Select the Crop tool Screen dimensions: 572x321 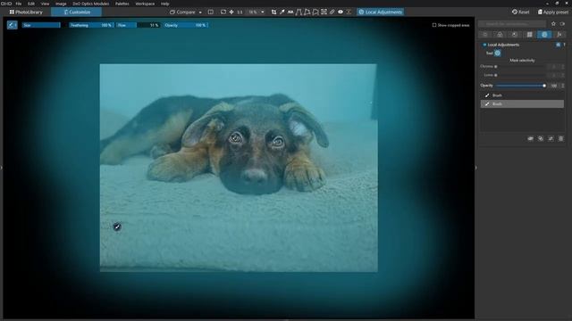pos(274,12)
